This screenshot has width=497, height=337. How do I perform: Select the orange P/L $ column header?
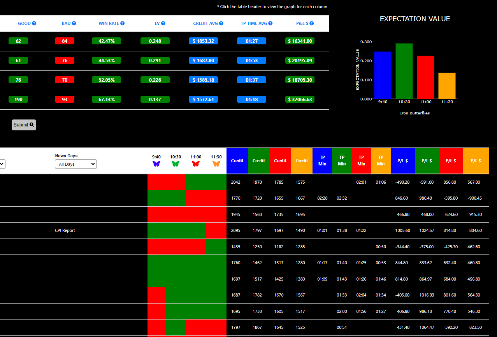(476, 161)
